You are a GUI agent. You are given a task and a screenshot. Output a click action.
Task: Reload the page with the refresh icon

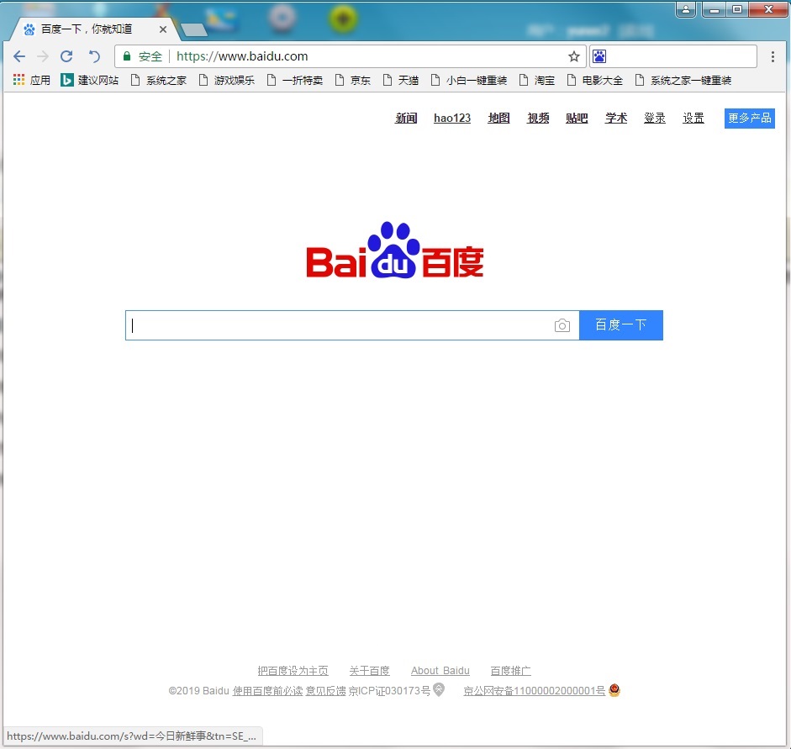point(66,56)
